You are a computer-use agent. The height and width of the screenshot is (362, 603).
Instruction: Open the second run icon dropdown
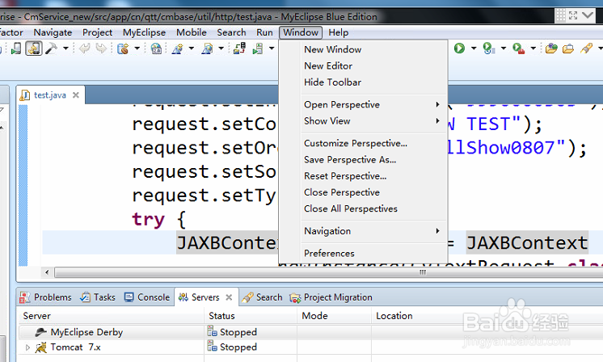coord(503,48)
